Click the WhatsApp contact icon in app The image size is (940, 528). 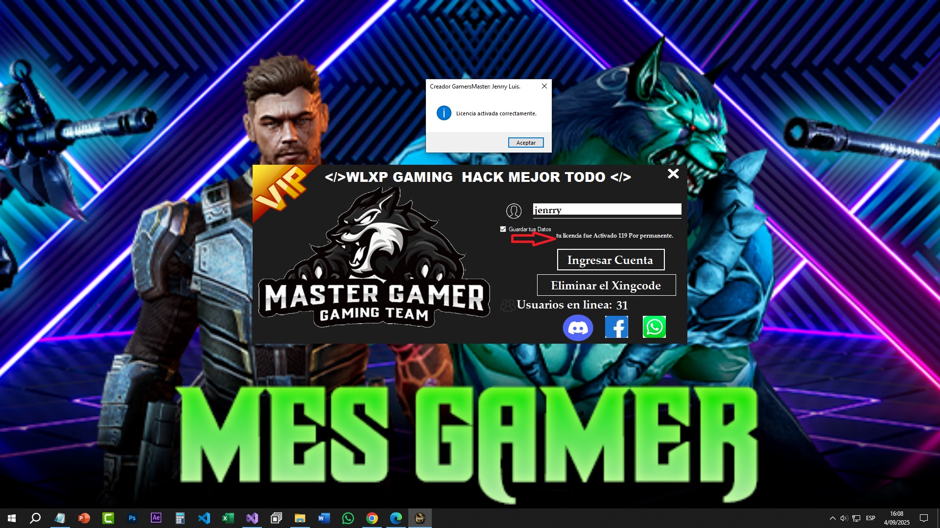tap(654, 327)
